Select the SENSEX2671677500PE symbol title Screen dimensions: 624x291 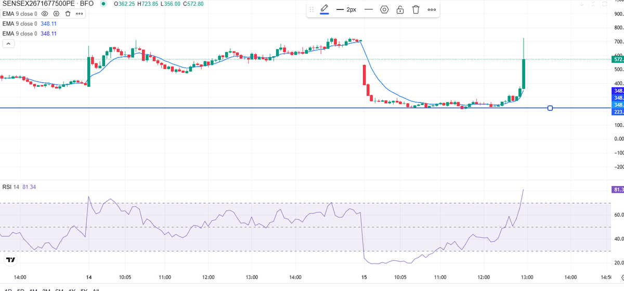[39, 4]
